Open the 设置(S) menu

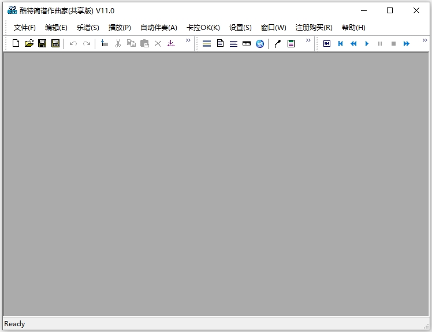(x=240, y=28)
